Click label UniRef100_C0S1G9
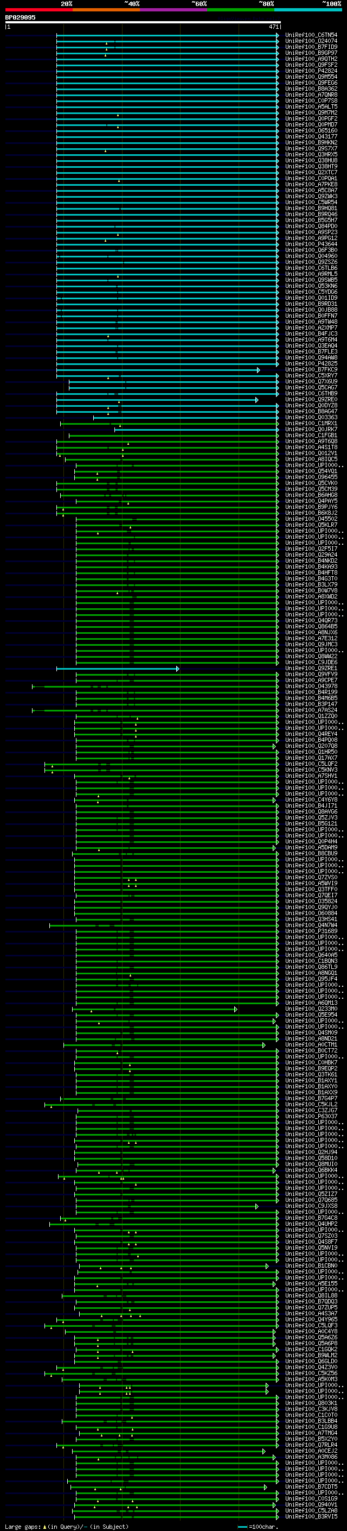The width and height of the screenshot is (347, 1531). pos(311,1498)
